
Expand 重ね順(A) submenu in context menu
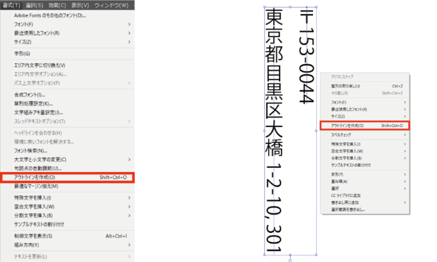(365, 181)
